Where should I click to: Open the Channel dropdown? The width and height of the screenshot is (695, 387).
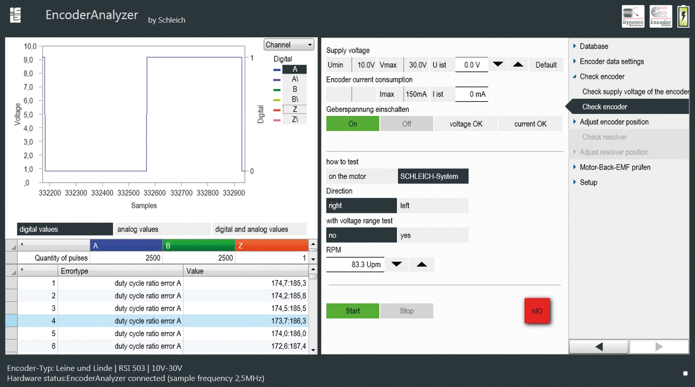(289, 45)
